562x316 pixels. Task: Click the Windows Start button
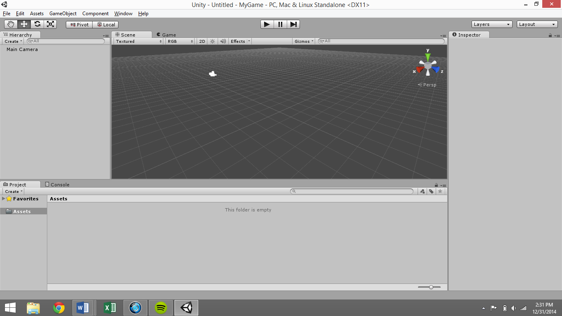[x=10, y=308]
